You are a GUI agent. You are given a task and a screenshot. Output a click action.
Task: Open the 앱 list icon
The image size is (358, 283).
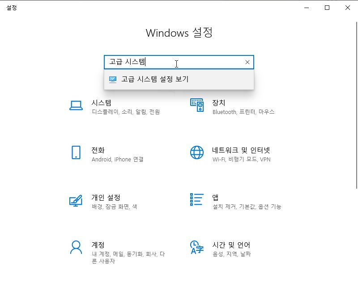(x=196, y=199)
